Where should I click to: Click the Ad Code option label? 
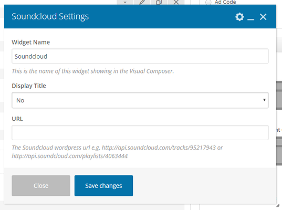pos(225,2)
